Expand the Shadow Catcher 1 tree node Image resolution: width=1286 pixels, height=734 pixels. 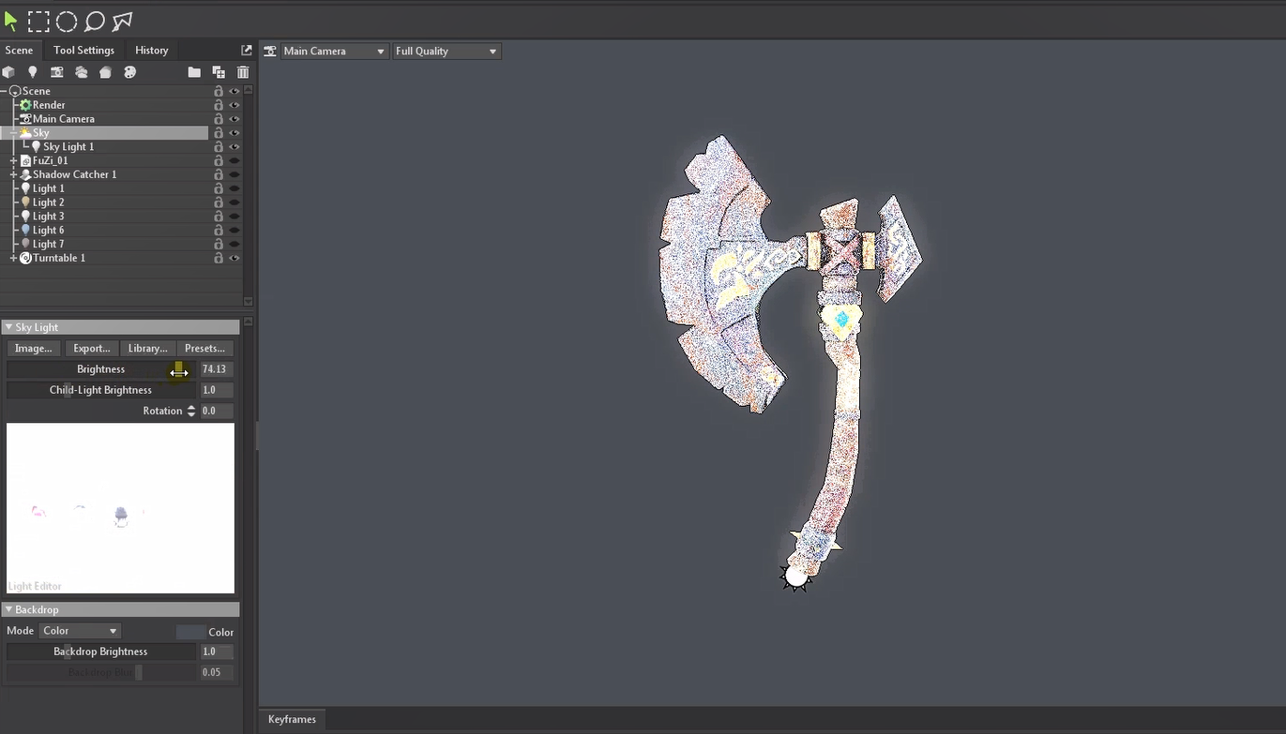13,174
